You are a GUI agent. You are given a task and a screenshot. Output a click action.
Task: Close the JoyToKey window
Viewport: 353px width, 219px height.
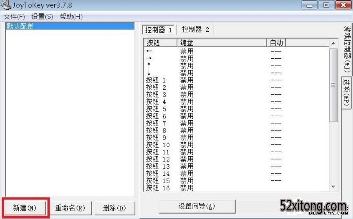click(x=343, y=5)
